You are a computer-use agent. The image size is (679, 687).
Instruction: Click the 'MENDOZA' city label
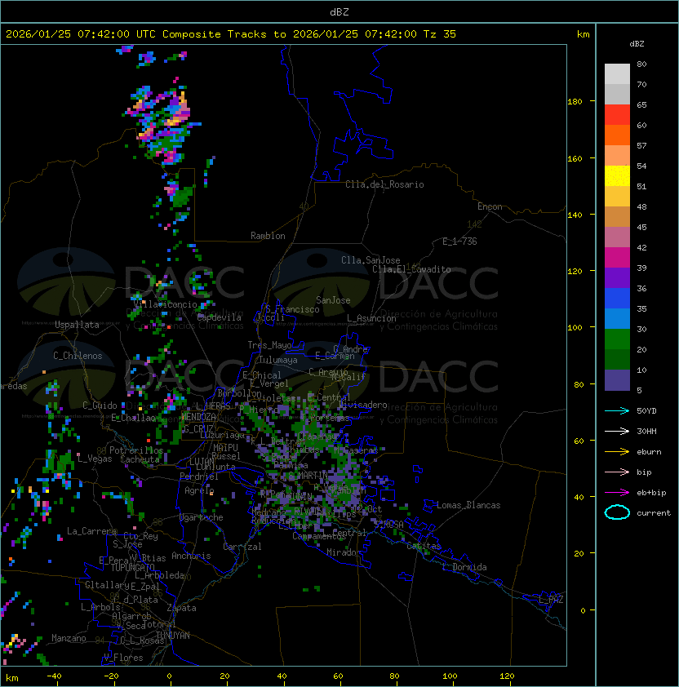click(198, 416)
